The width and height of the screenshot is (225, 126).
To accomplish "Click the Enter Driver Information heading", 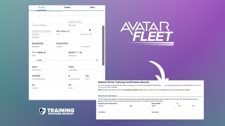I will (x=107, y=96).
